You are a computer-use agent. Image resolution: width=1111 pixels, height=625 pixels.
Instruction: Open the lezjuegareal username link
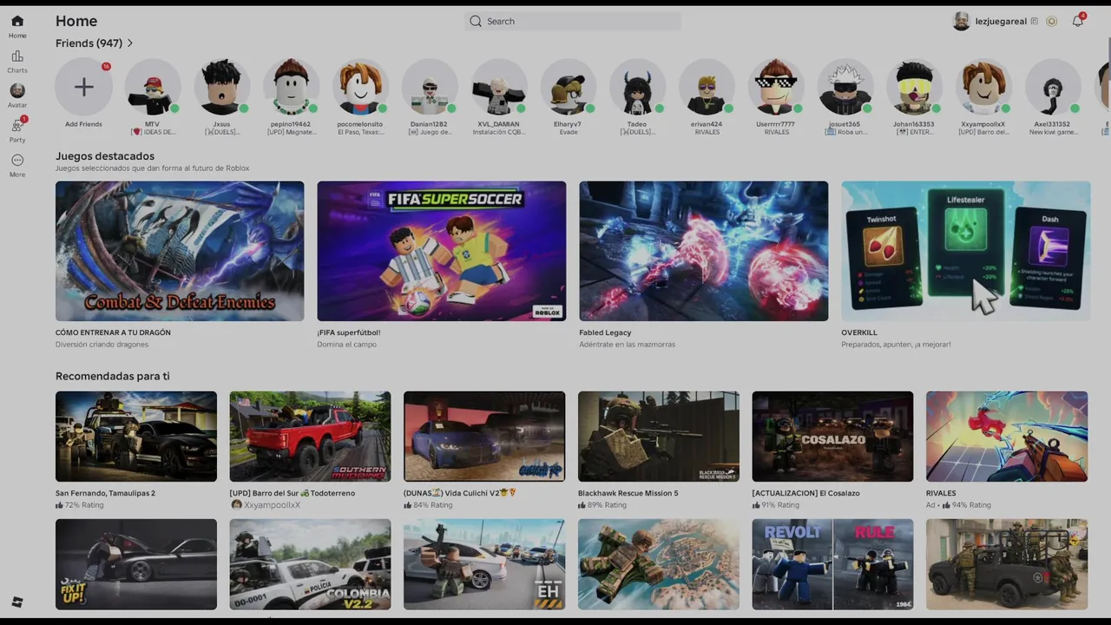pyautogui.click(x=1001, y=22)
